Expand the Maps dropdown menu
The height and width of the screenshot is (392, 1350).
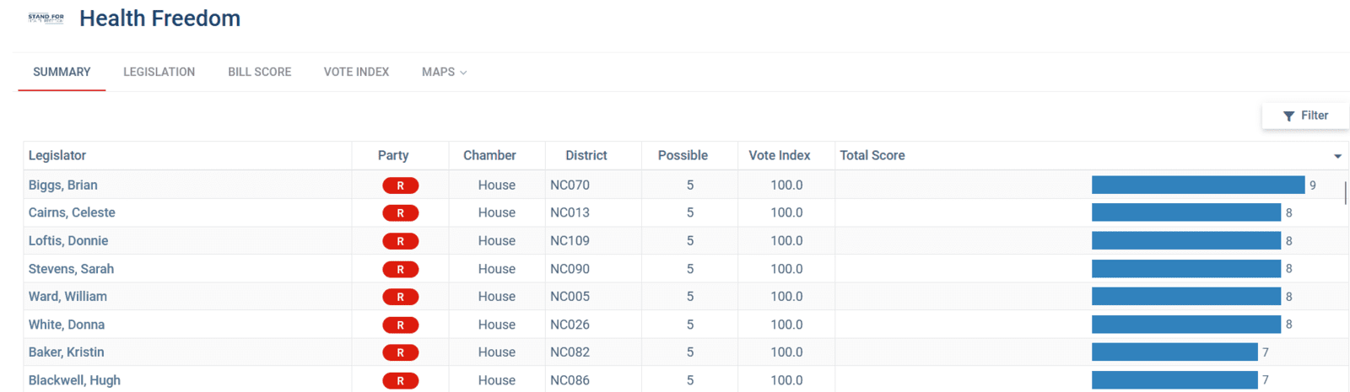[x=444, y=72]
